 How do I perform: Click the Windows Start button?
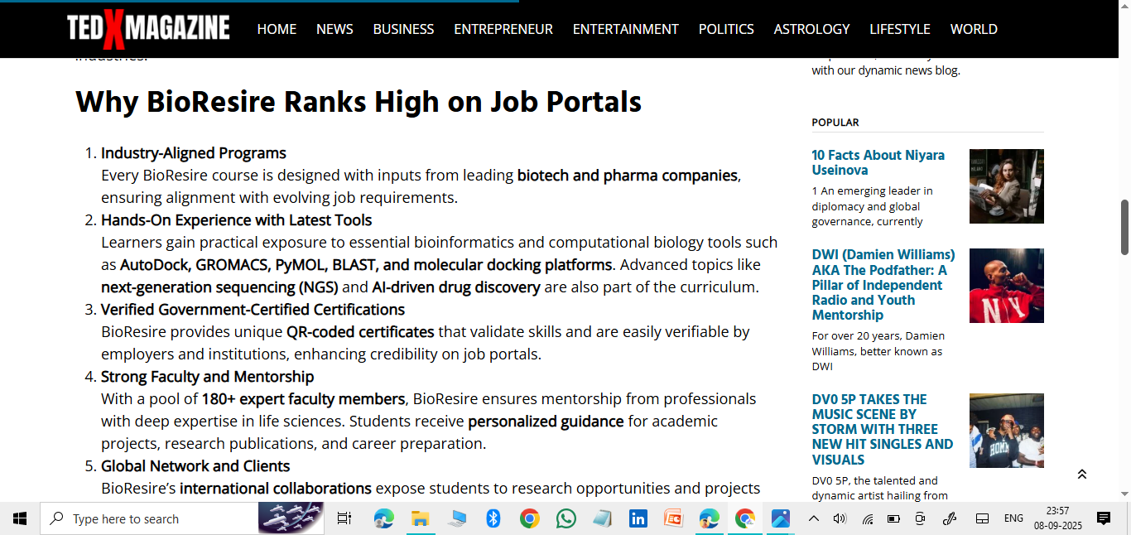tap(20, 519)
